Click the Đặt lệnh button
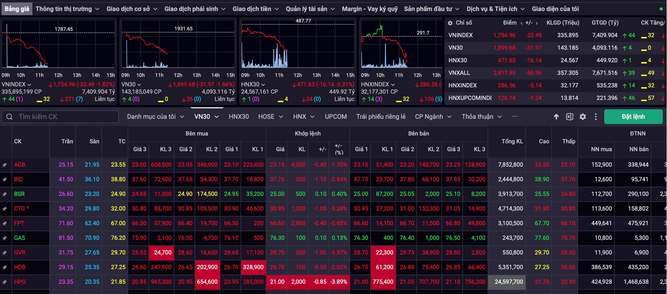The width and height of the screenshot is (667, 294). 633,117
